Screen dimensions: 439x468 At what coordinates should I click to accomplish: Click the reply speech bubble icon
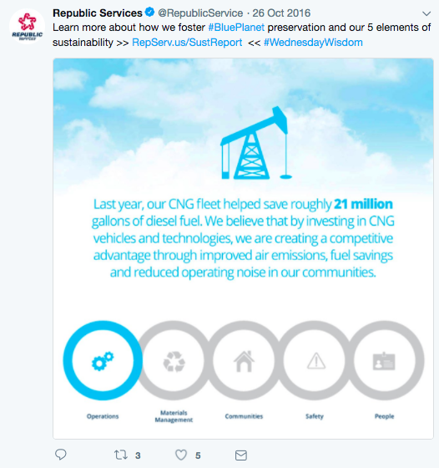click(61, 455)
